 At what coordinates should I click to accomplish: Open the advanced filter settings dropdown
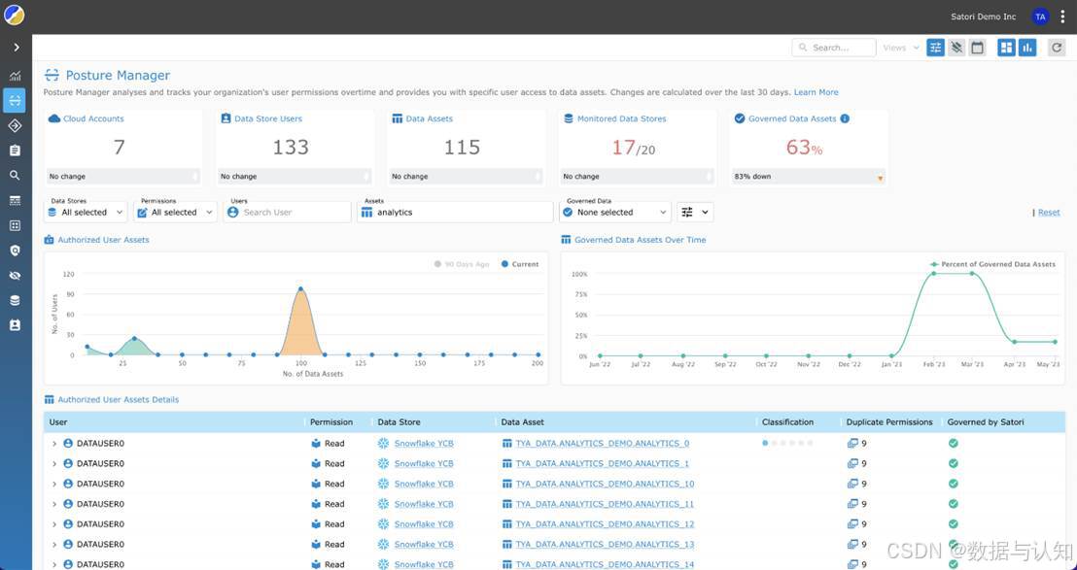point(695,212)
